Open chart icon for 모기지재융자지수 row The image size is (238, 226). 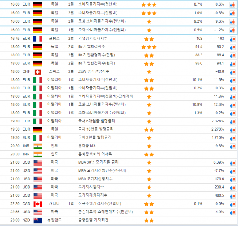pos(232,195)
